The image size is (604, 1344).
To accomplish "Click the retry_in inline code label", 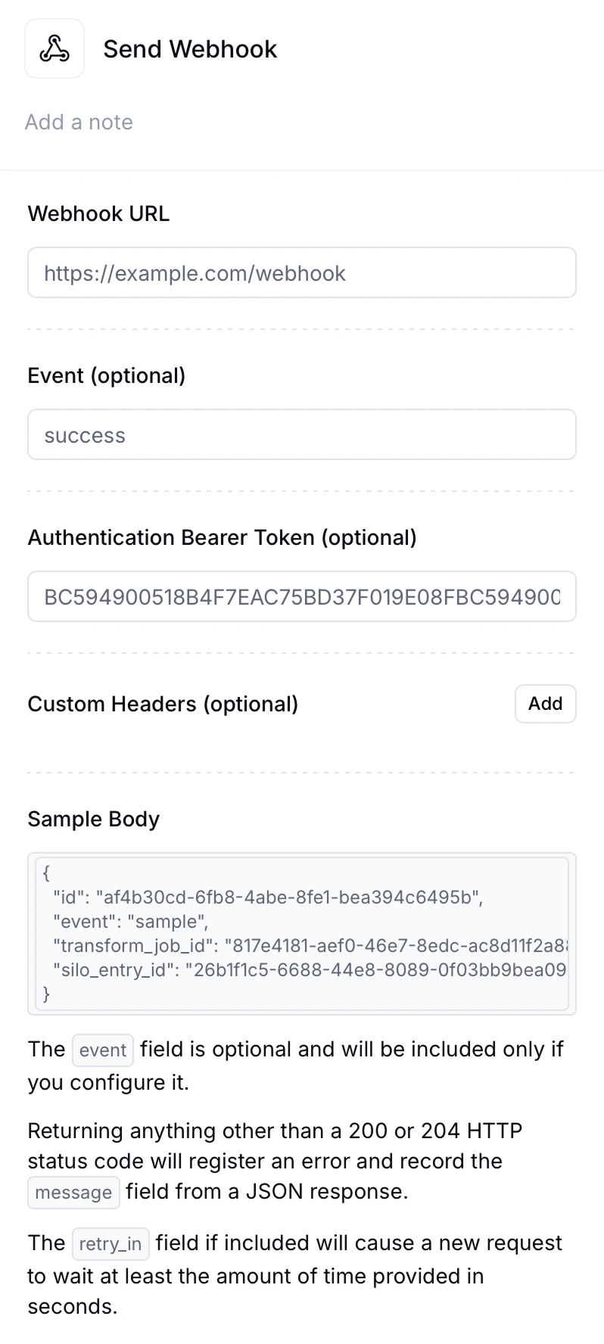I will coord(111,1243).
